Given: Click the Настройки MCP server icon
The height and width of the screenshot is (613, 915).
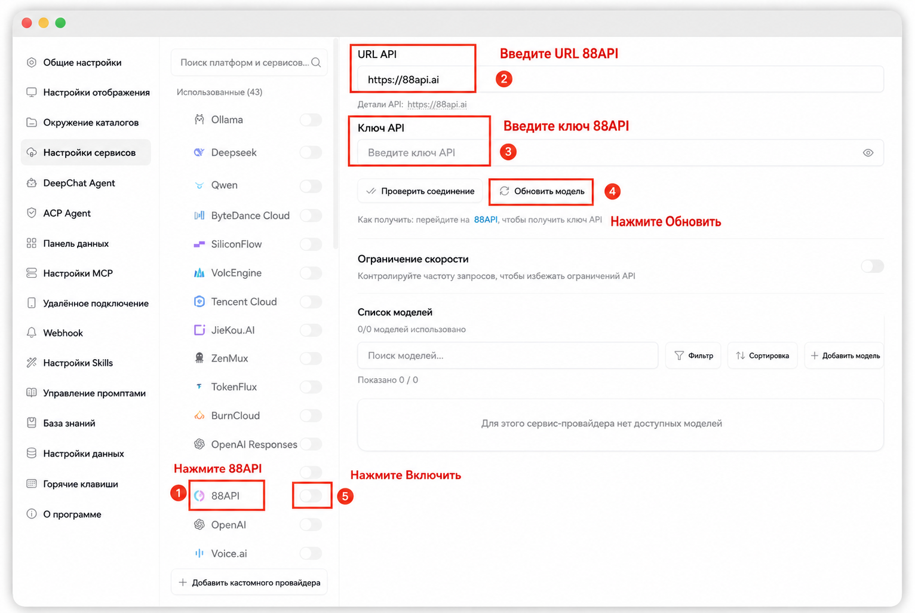Looking at the screenshot, I should click(x=32, y=273).
